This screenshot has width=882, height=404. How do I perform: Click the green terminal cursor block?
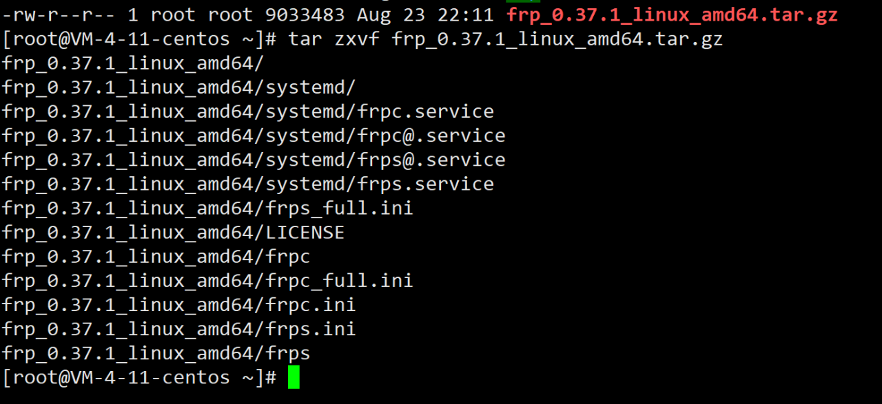coord(294,377)
